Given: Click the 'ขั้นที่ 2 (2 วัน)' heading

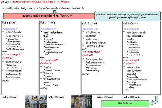Looking at the screenshot, I should point(48,23).
